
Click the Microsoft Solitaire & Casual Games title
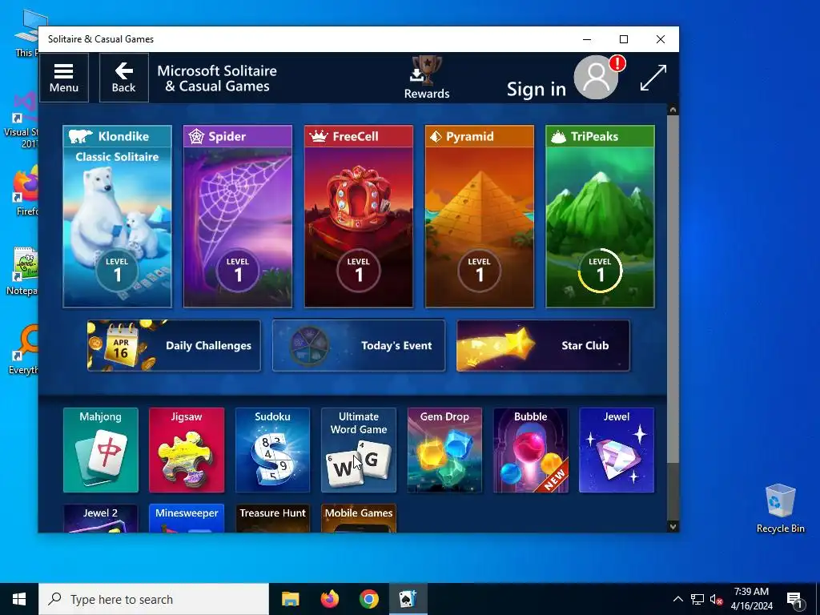(x=217, y=78)
